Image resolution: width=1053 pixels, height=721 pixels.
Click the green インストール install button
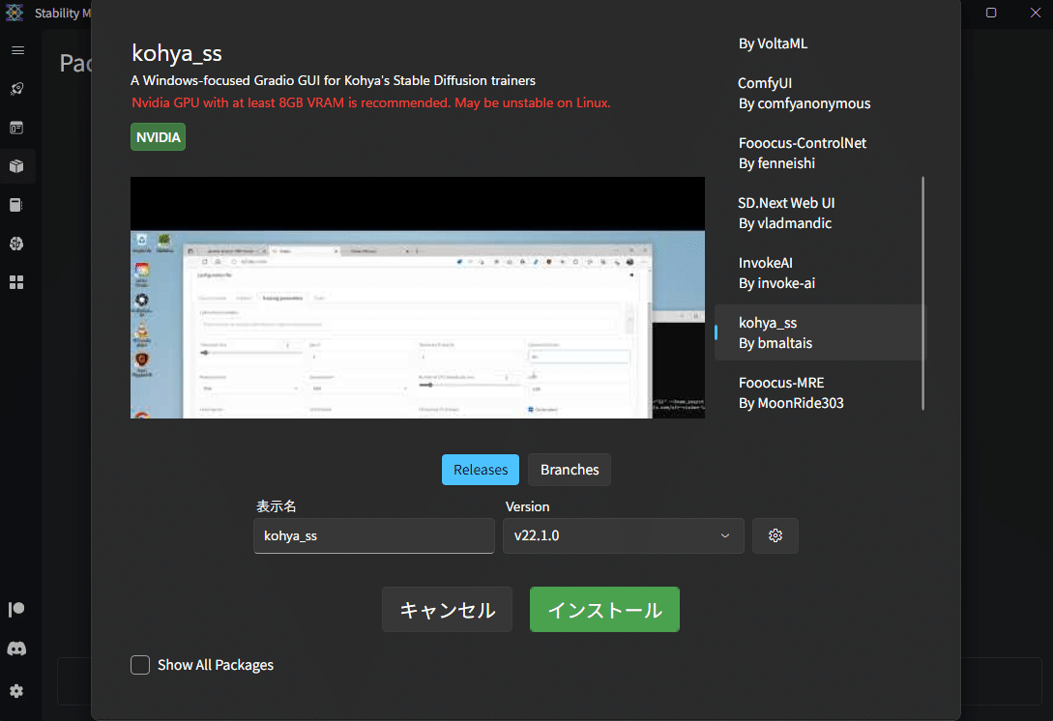[x=604, y=610]
